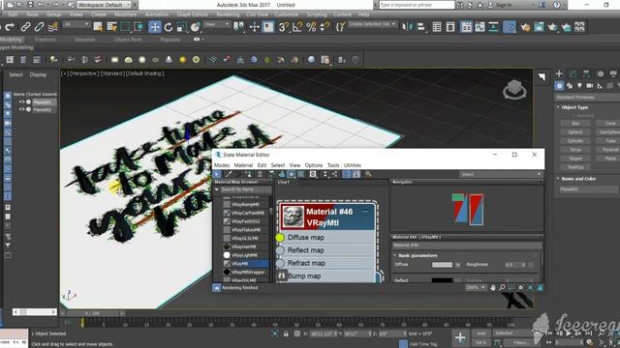Toggle Window/Crossing selection icon

pos(139,27)
